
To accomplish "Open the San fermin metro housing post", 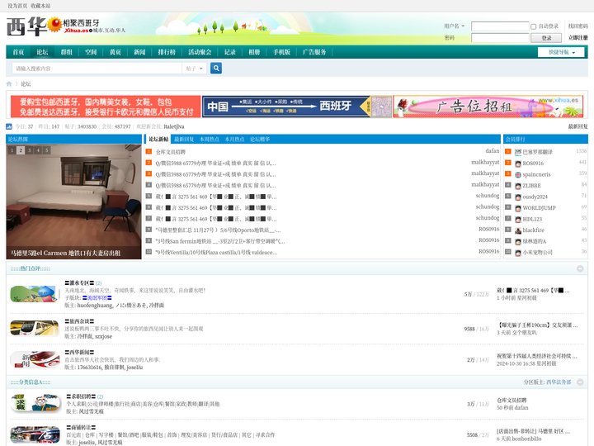I will point(220,241).
